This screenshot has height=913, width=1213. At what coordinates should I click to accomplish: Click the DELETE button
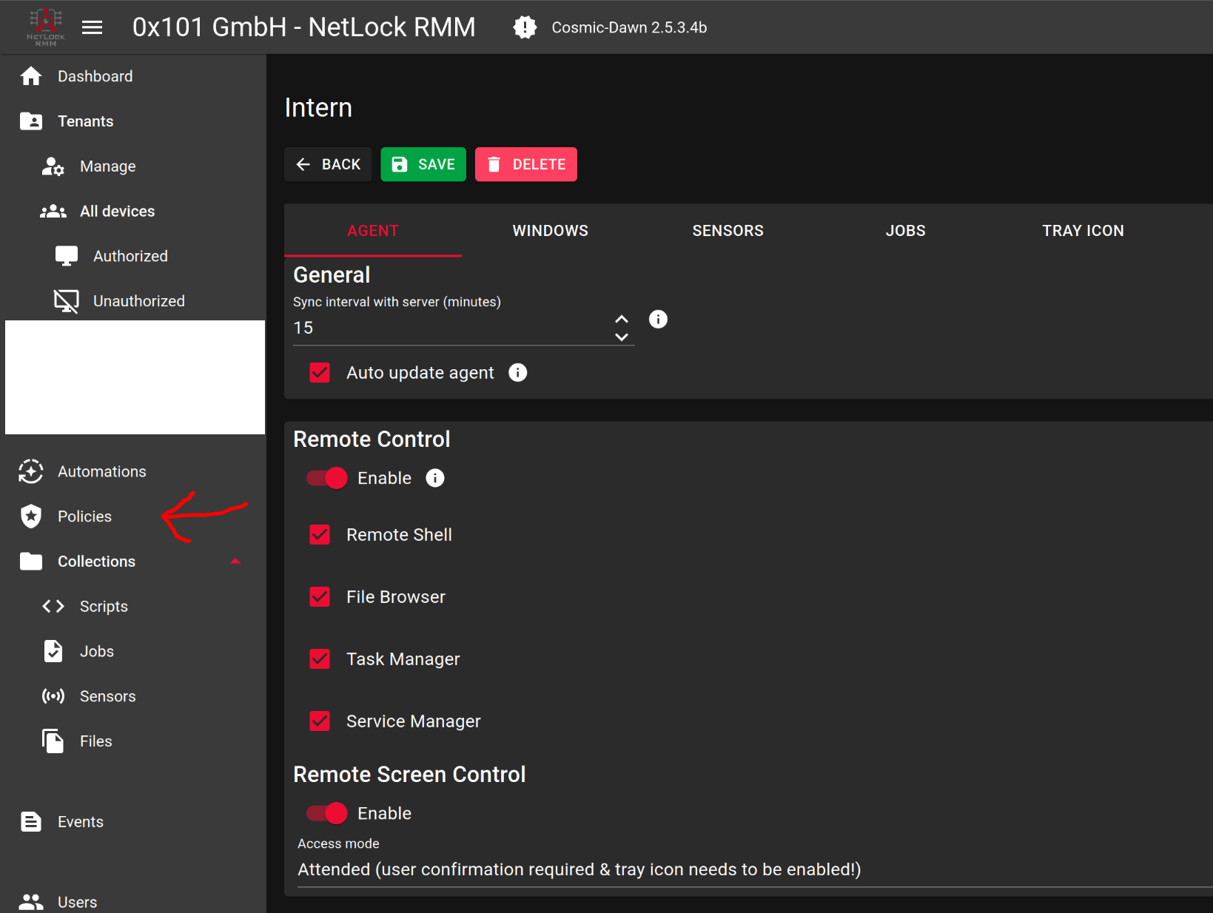click(x=525, y=164)
